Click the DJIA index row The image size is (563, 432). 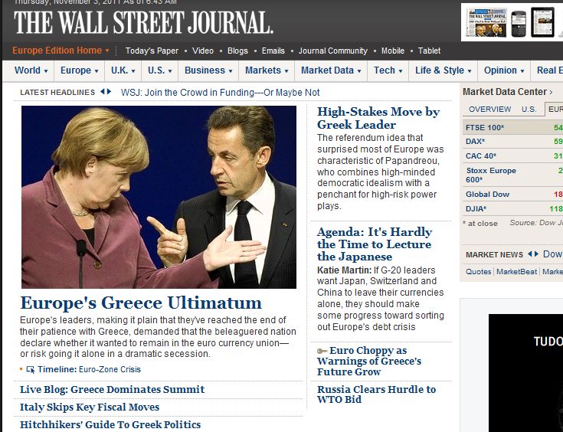tap(512, 208)
